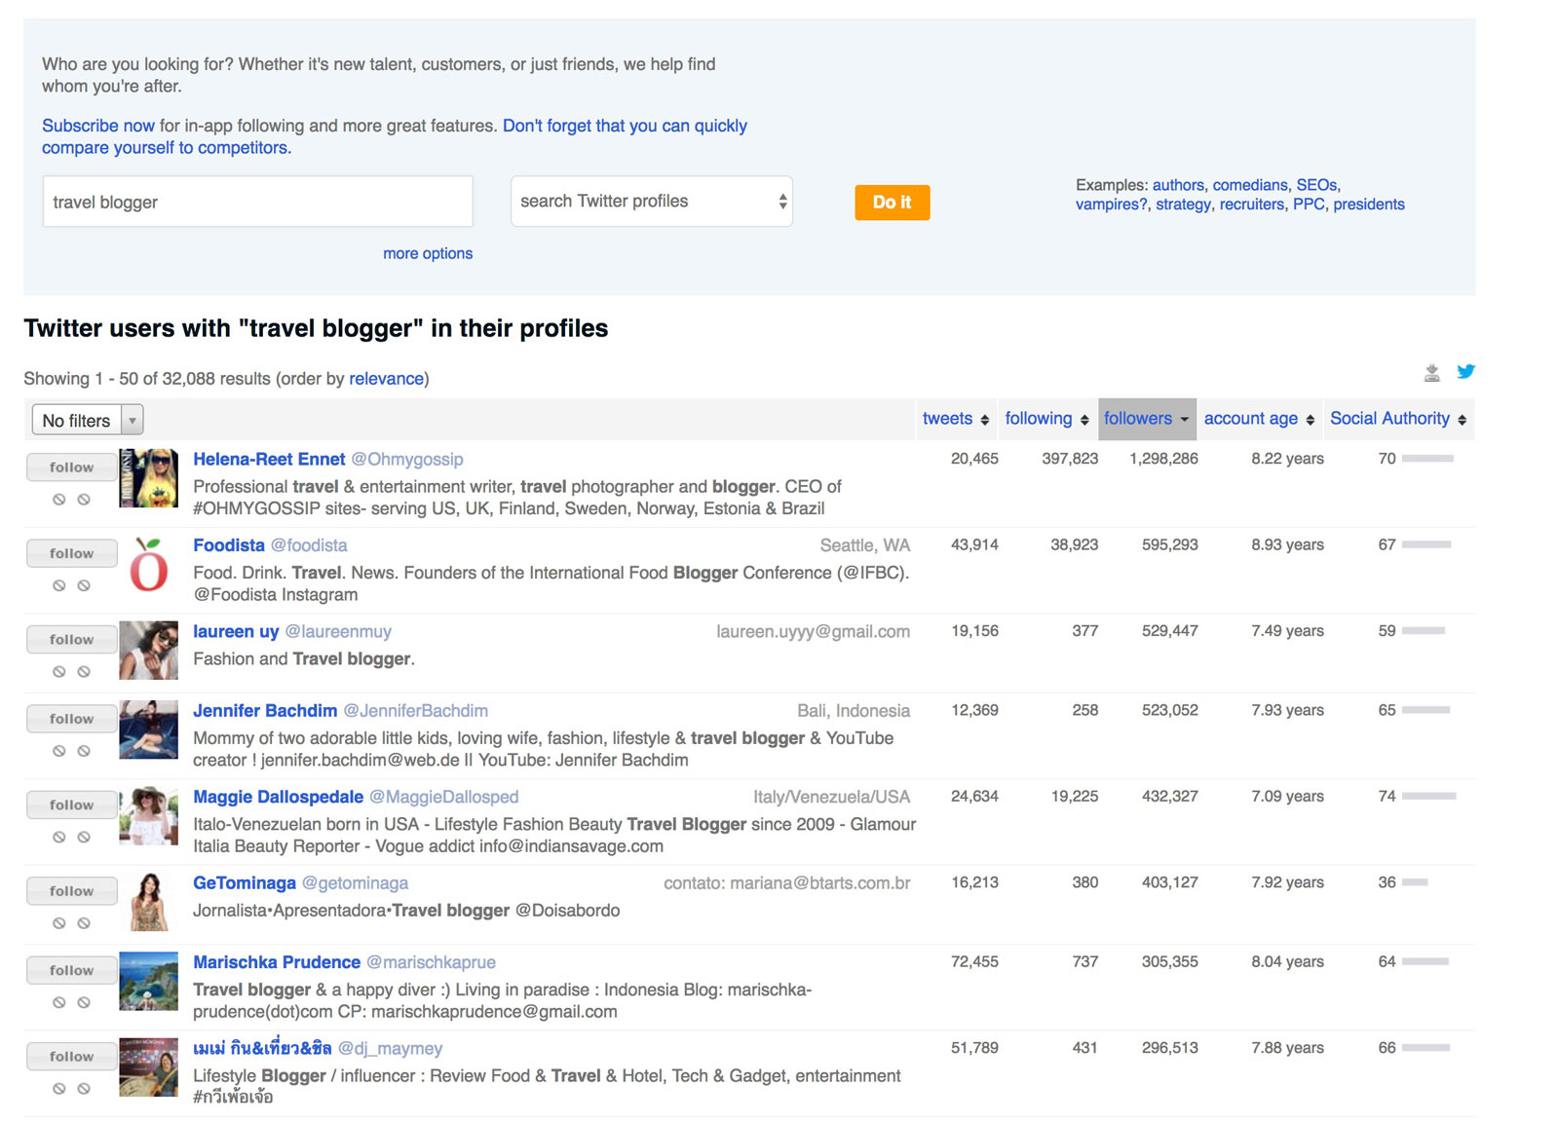The image size is (1559, 1121).
Task: Follow GeTominaga
Action: tap(72, 891)
